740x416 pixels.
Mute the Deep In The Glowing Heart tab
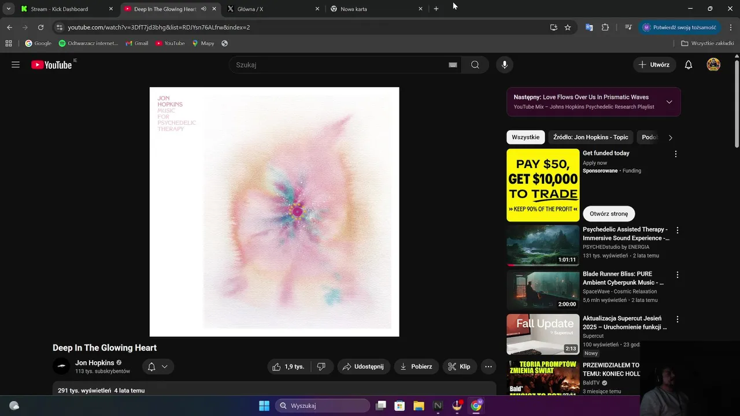(203, 9)
